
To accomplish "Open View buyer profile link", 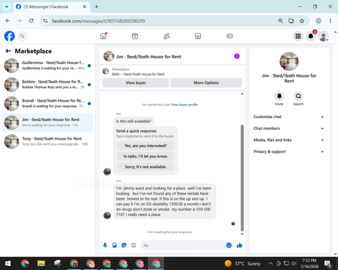I will [185, 105].
